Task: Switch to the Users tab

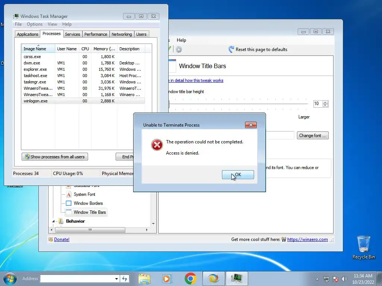Action: [x=141, y=34]
